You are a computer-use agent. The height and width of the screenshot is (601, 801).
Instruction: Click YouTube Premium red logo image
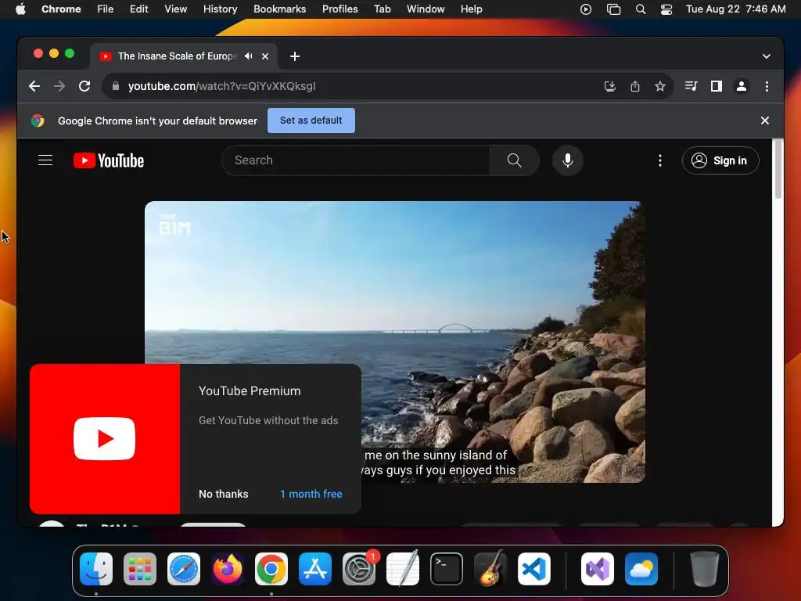[x=105, y=439]
